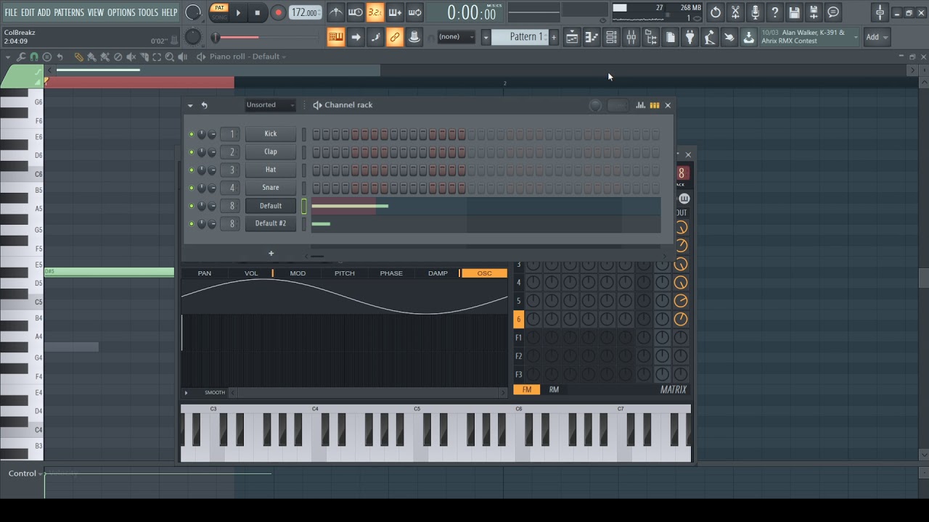Open the piano roll view button

(x=592, y=37)
